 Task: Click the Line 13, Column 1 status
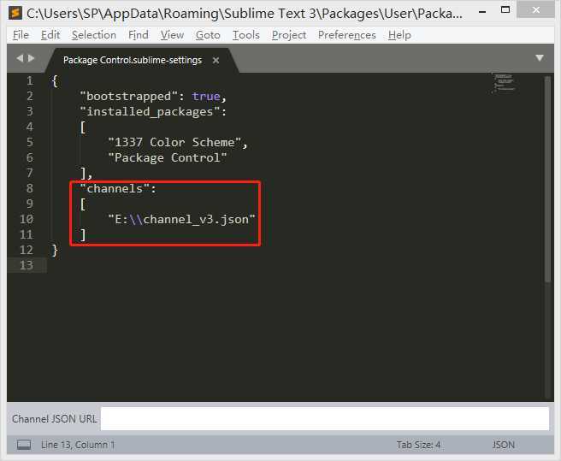point(78,445)
